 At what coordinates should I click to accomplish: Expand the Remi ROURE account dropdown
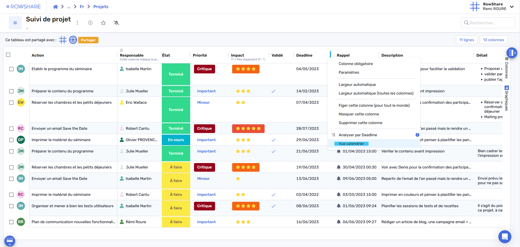click(512, 7)
